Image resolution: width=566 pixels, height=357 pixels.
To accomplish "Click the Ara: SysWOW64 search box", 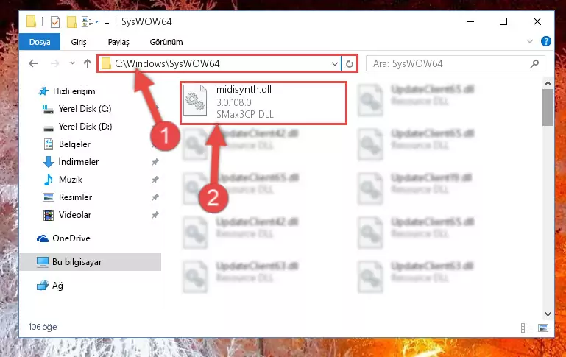I will 455,64.
